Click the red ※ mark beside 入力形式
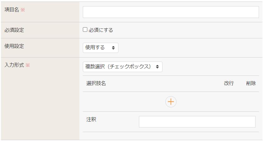 coord(28,65)
